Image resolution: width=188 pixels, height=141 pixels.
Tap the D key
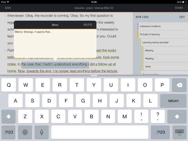tap(49, 101)
